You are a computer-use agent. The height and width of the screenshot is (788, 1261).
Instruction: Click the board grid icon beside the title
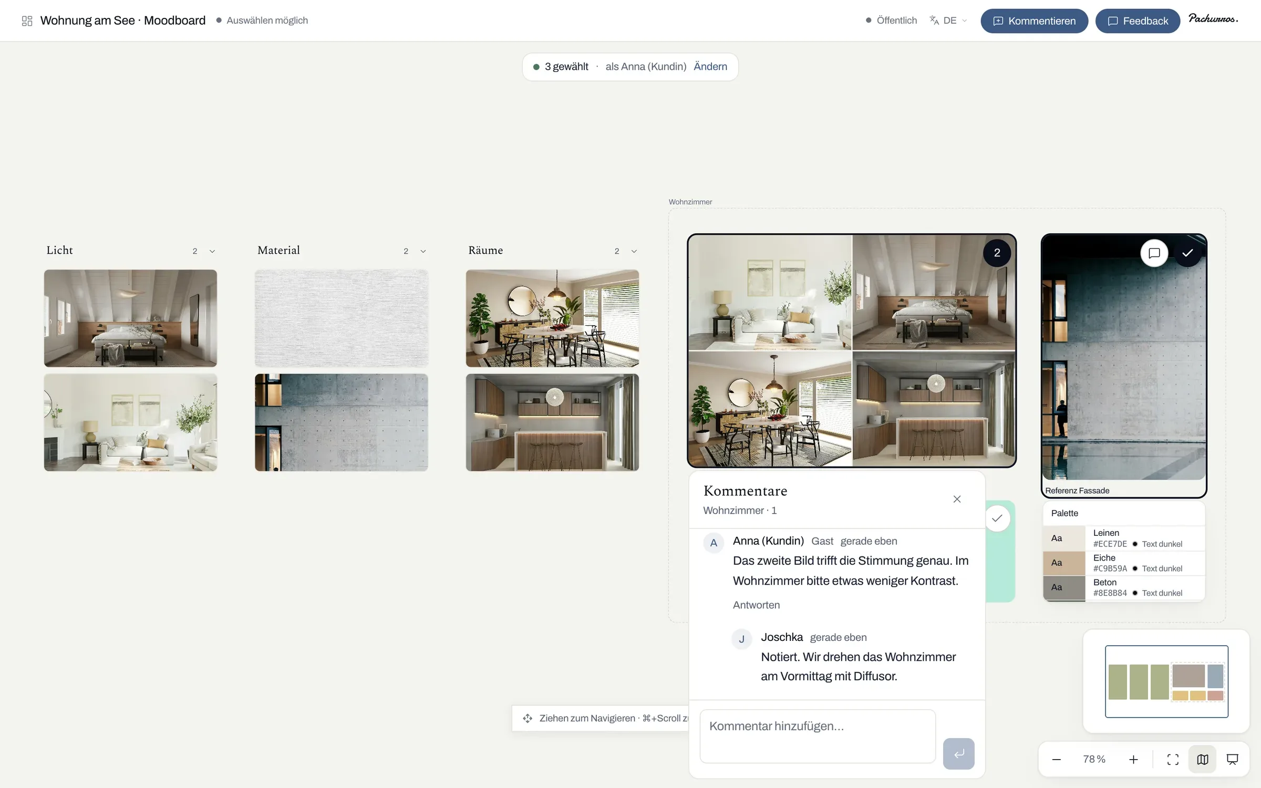click(x=27, y=20)
